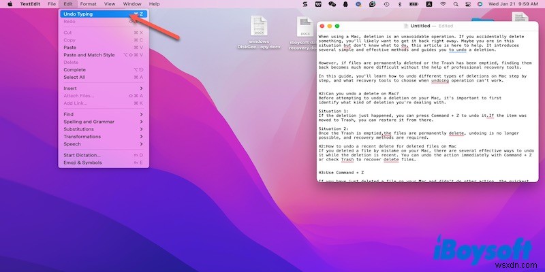
Task: Minimize the Untitled window with yellow button
Action: pos(330,26)
